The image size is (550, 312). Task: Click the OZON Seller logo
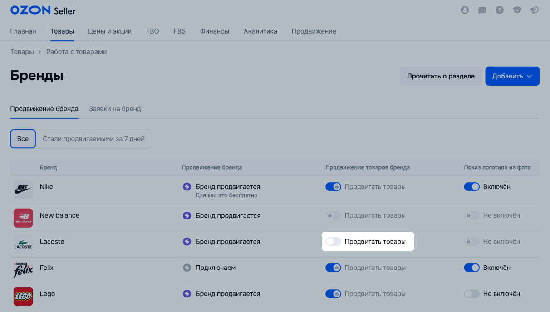tap(43, 10)
